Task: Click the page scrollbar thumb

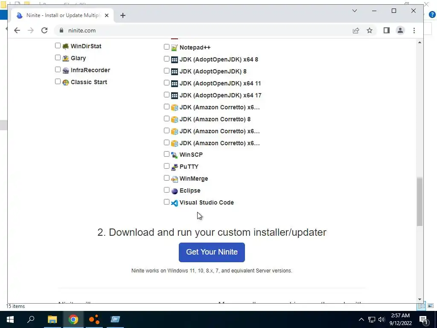Action: coord(420,202)
